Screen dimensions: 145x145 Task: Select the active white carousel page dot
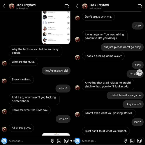(71, 141)
